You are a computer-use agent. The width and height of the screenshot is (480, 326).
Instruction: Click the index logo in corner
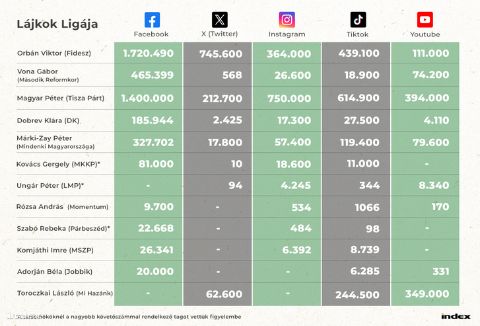[456, 316]
